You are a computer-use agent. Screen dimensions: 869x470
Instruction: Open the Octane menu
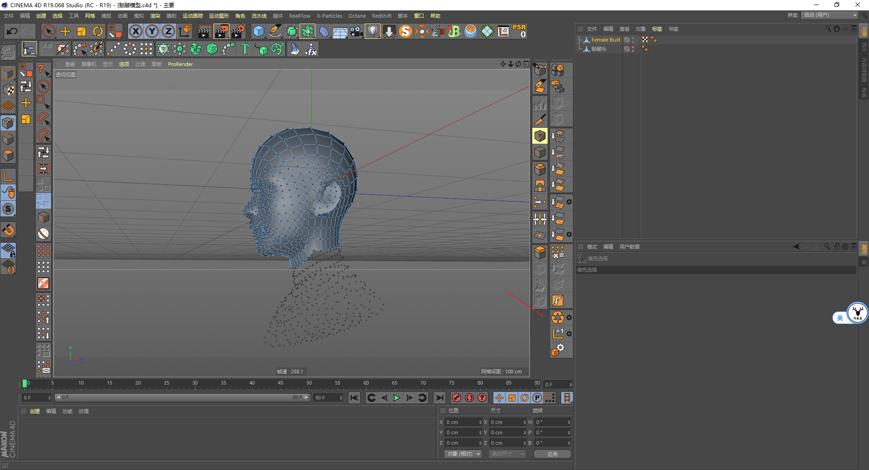(x=357, y=16)
